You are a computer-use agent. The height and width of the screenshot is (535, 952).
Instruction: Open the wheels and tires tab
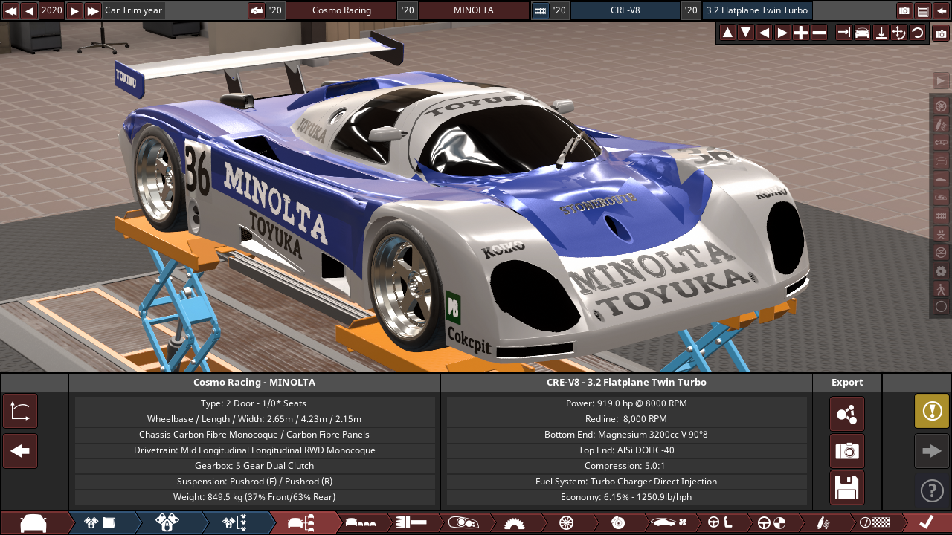[x=566, y=522]
